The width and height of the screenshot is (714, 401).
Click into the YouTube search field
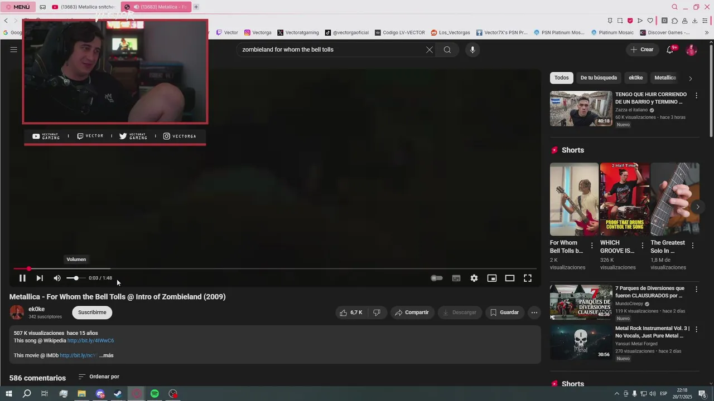[x=332, y=50]
